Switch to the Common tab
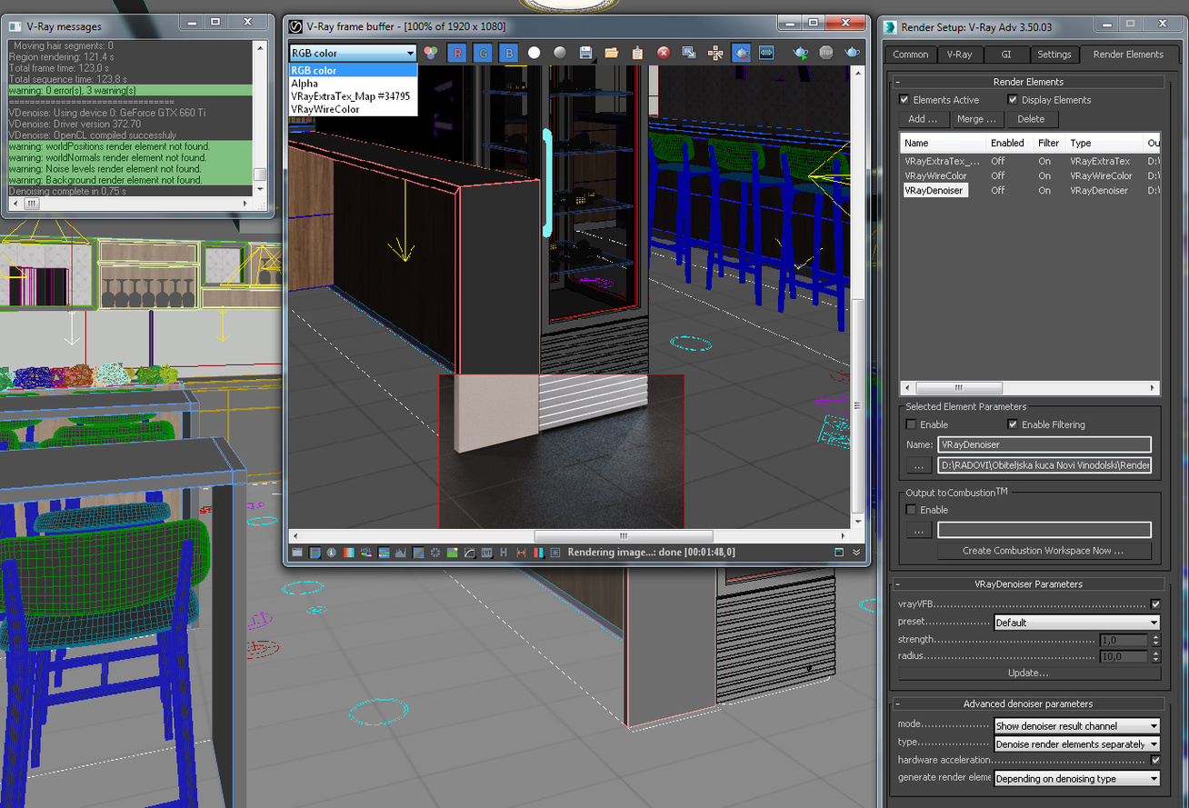 coord(910,55)
